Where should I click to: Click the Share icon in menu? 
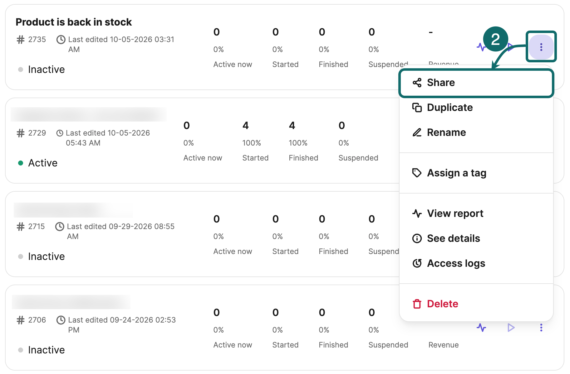(417, 83)
